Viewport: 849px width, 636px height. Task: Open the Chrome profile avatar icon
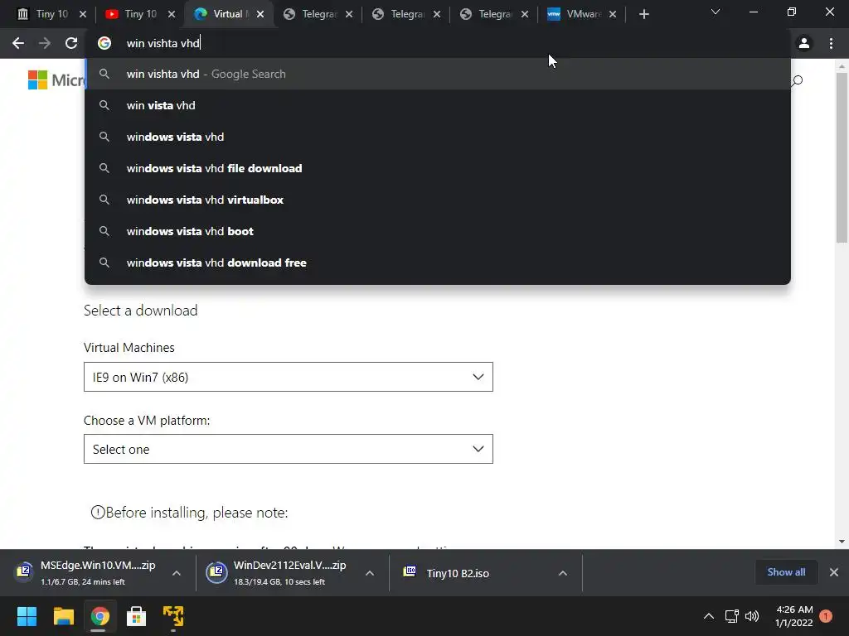click(804, 43)
